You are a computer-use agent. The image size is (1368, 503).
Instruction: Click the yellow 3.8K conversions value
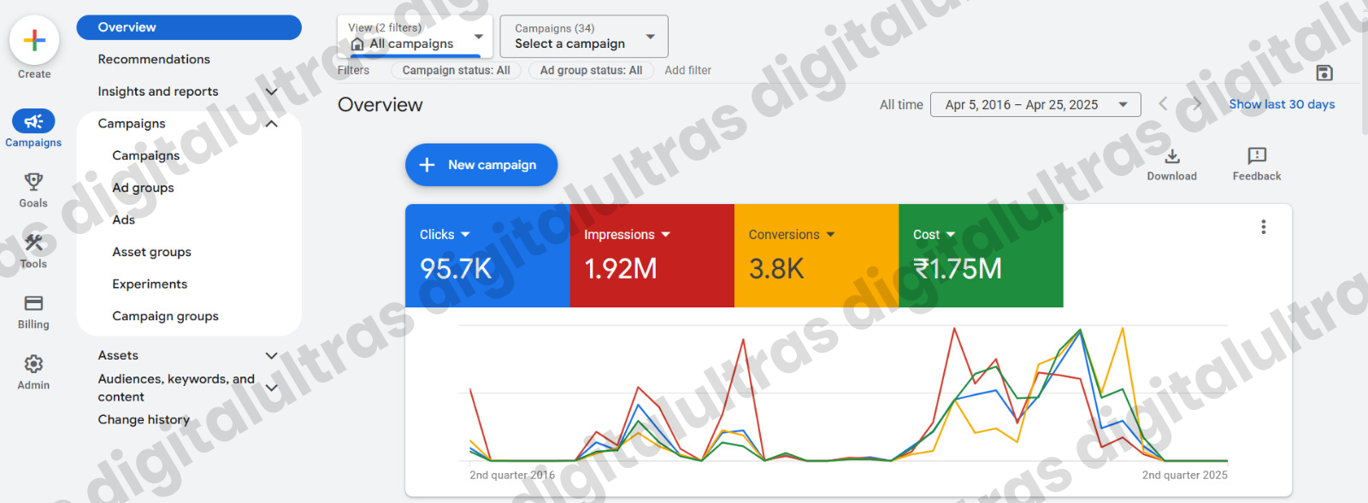[x=776, y=269]
